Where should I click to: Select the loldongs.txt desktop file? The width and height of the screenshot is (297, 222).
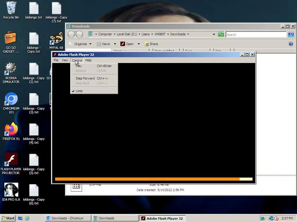tap(34, 10)
